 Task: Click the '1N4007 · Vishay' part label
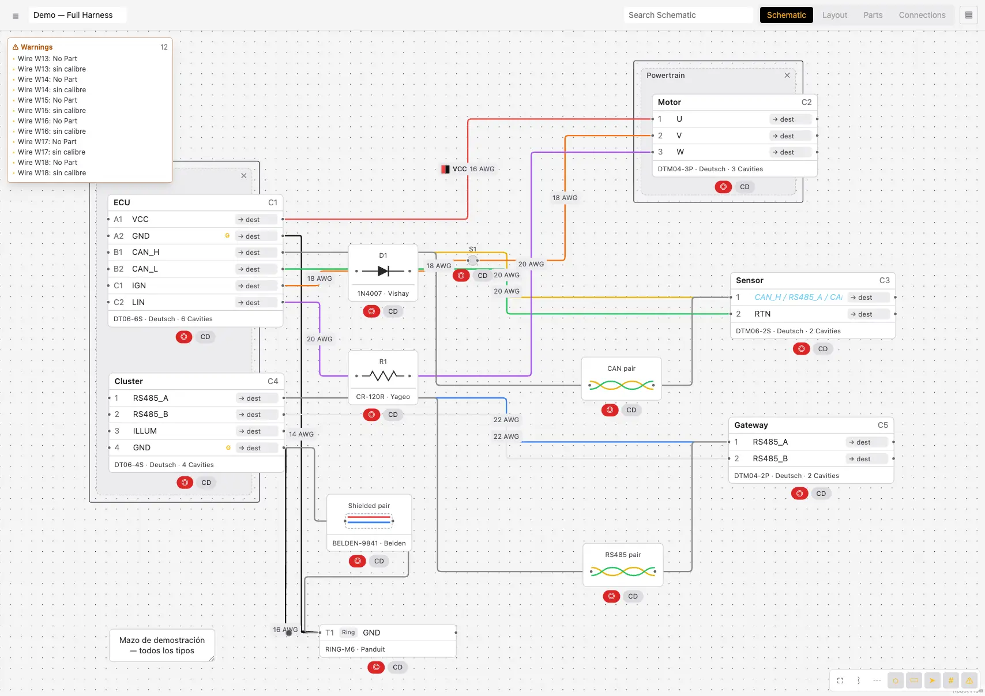pyautogui.click(x=383, y=294)
